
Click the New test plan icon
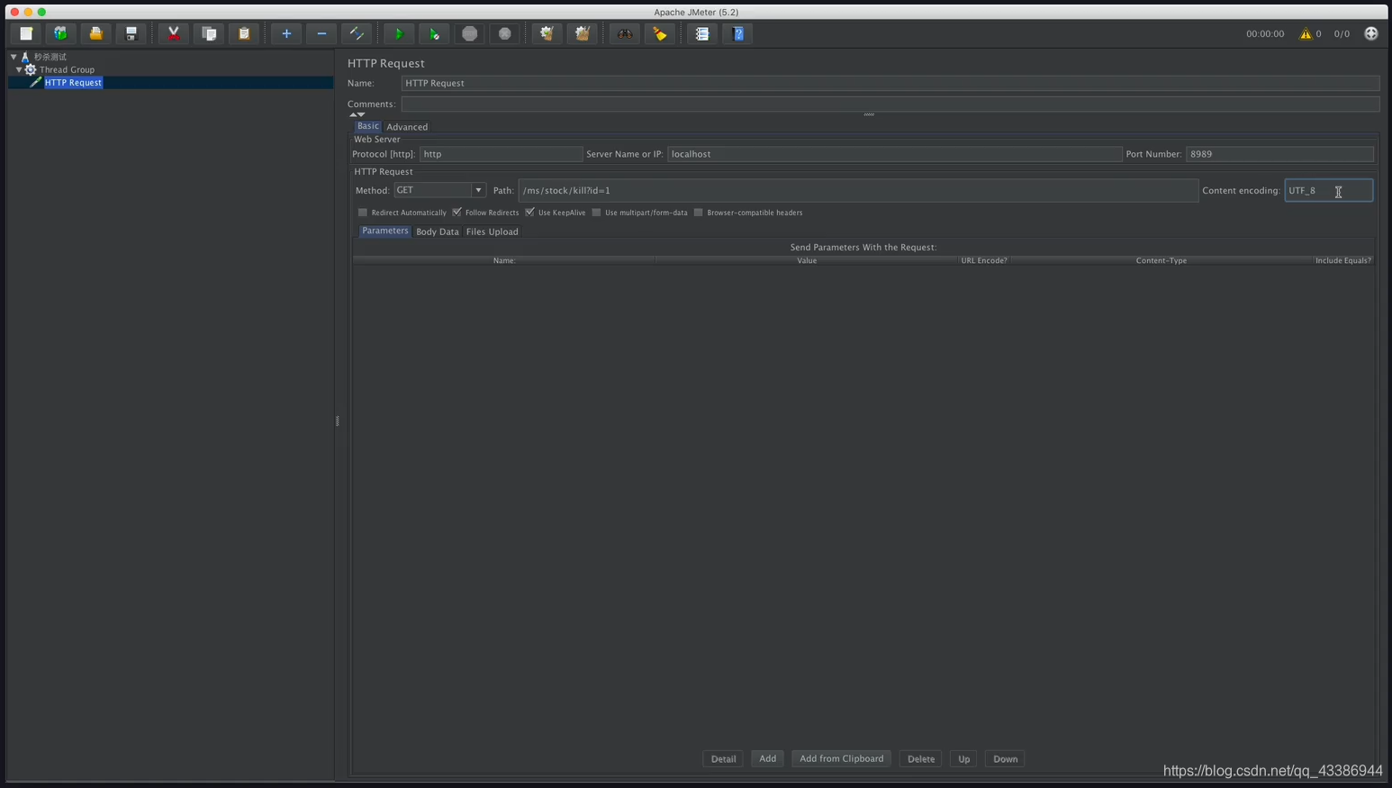click(x=26, y=33)
